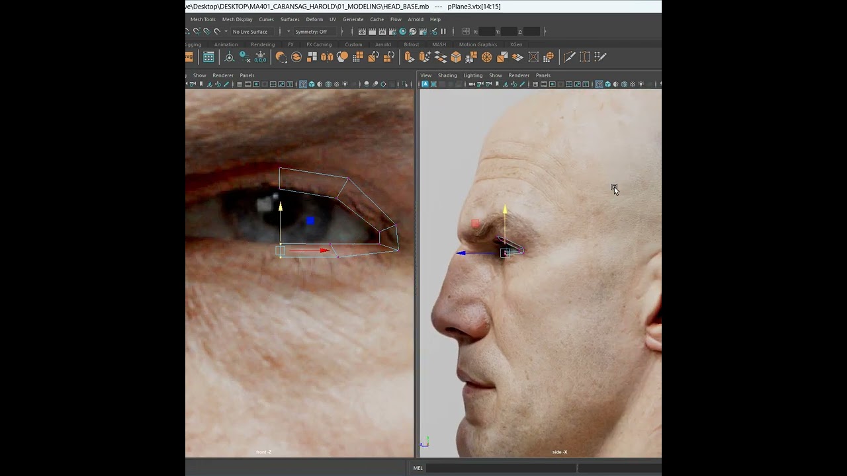This screenshot has height=476, width=847.
Task: Toggle film gate in left panel toolbar
Action: [247, 85]
